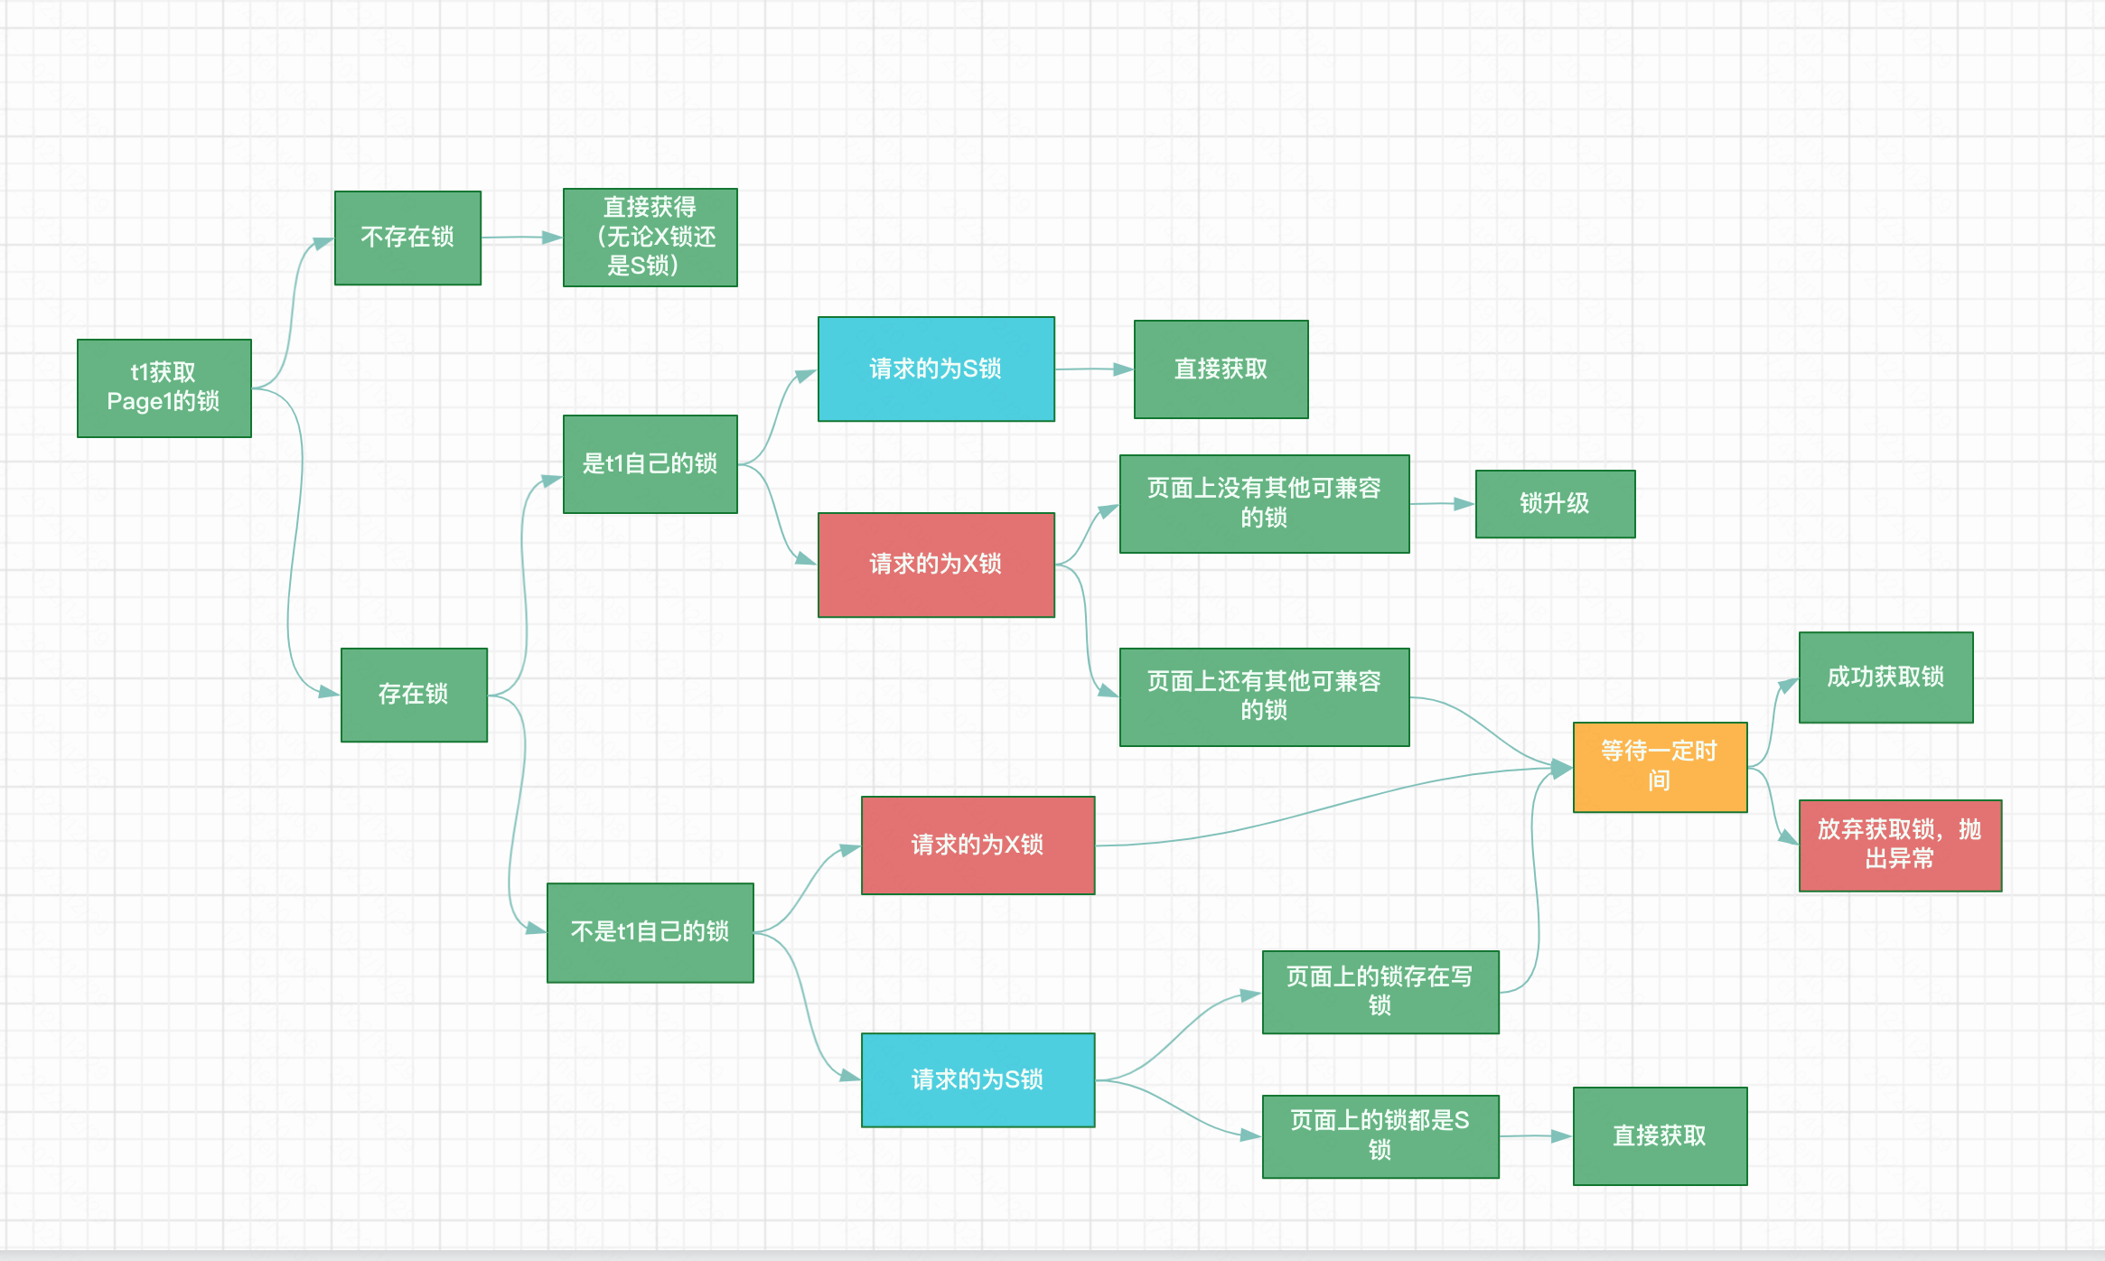Click the '存在锁' node
Screen dimensions: 2105x1261
[x=414, y=695]
